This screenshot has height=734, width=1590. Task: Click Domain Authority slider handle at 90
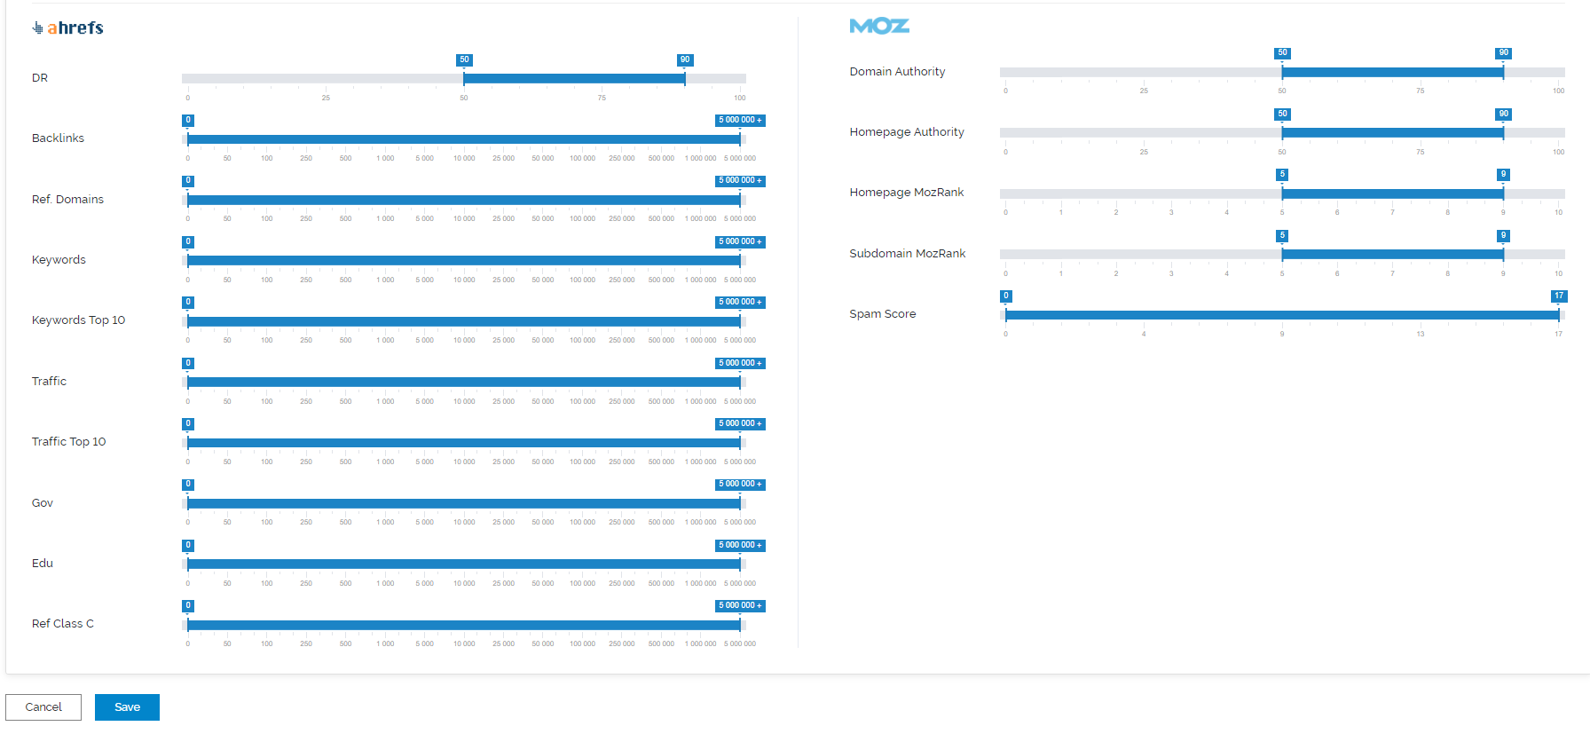[x=1503, y=72]
